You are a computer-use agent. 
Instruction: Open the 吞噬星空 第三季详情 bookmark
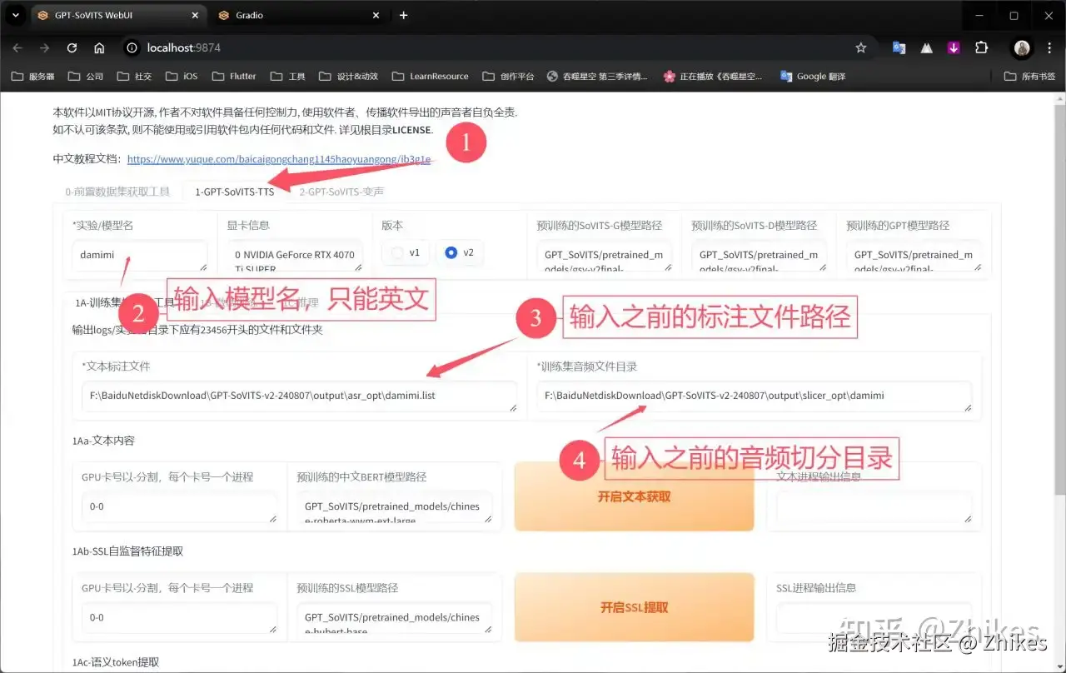pyautogui.click(x=597, y=76)
